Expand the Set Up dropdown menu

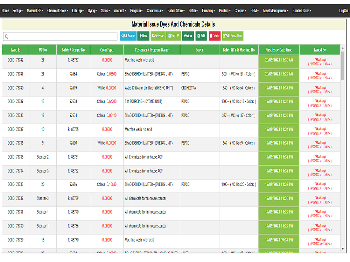pyautogui.click(x=17, y=11)
